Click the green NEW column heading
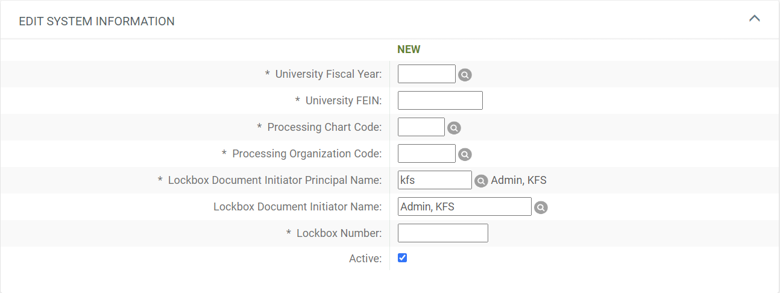The width and height of the screenshot is (780, 293). [409, 49]
